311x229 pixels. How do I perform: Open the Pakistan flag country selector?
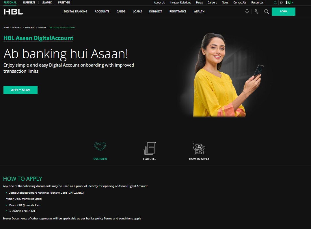[289, 3]
